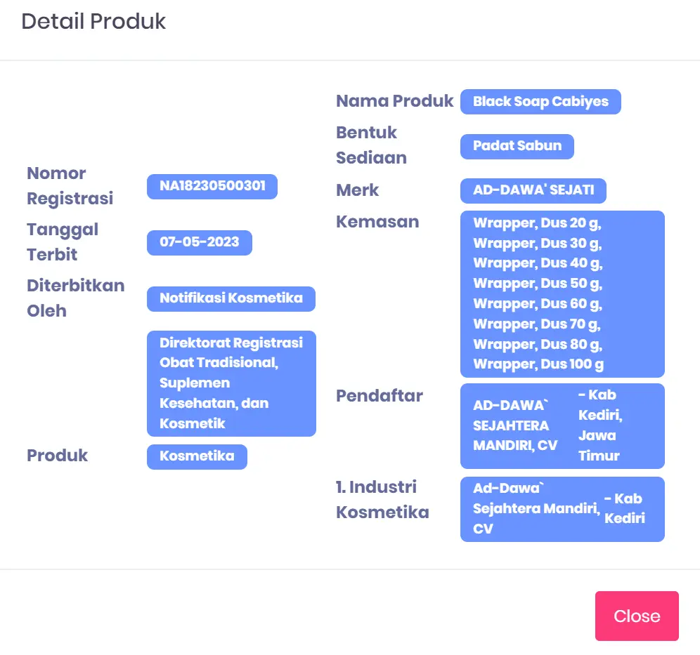Image resolution: width=700 pixels, height=655 pixels.
Task: Click the Black Soap Cabiyes product name
Action: click(540, 102)
